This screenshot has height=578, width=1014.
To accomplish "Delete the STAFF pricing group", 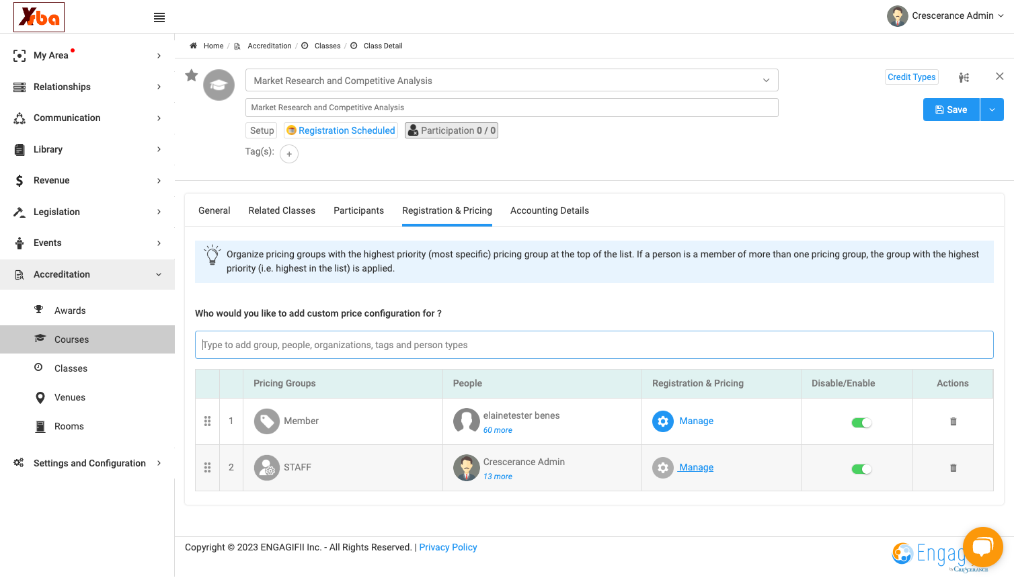I will pos(953,468).
